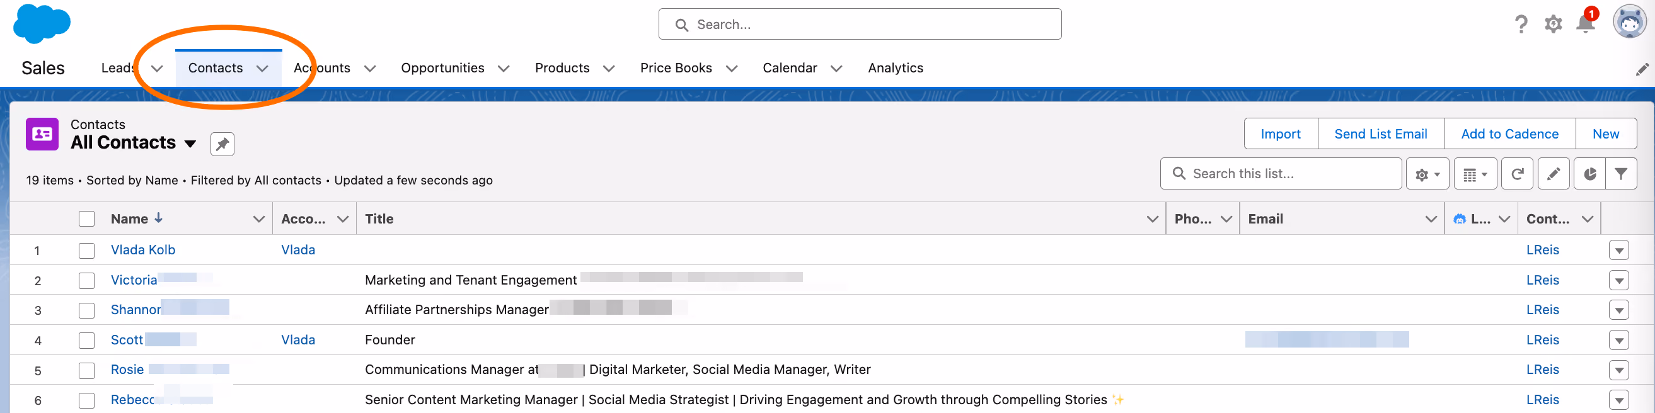
Task: Open the Vlada Kolb contact link
Action: (142, 250)
